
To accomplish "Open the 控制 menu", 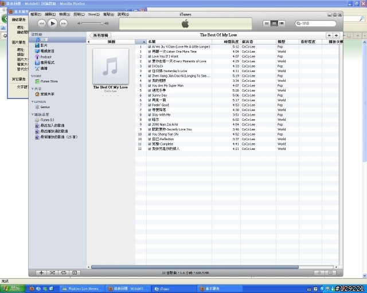I will pyautogui.click(x=79, y=14).
